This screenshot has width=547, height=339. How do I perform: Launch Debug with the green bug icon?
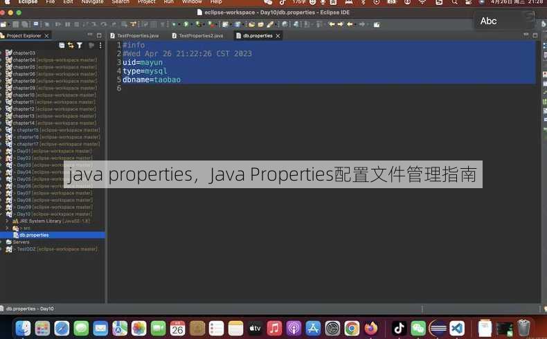(x=174, y=24)
